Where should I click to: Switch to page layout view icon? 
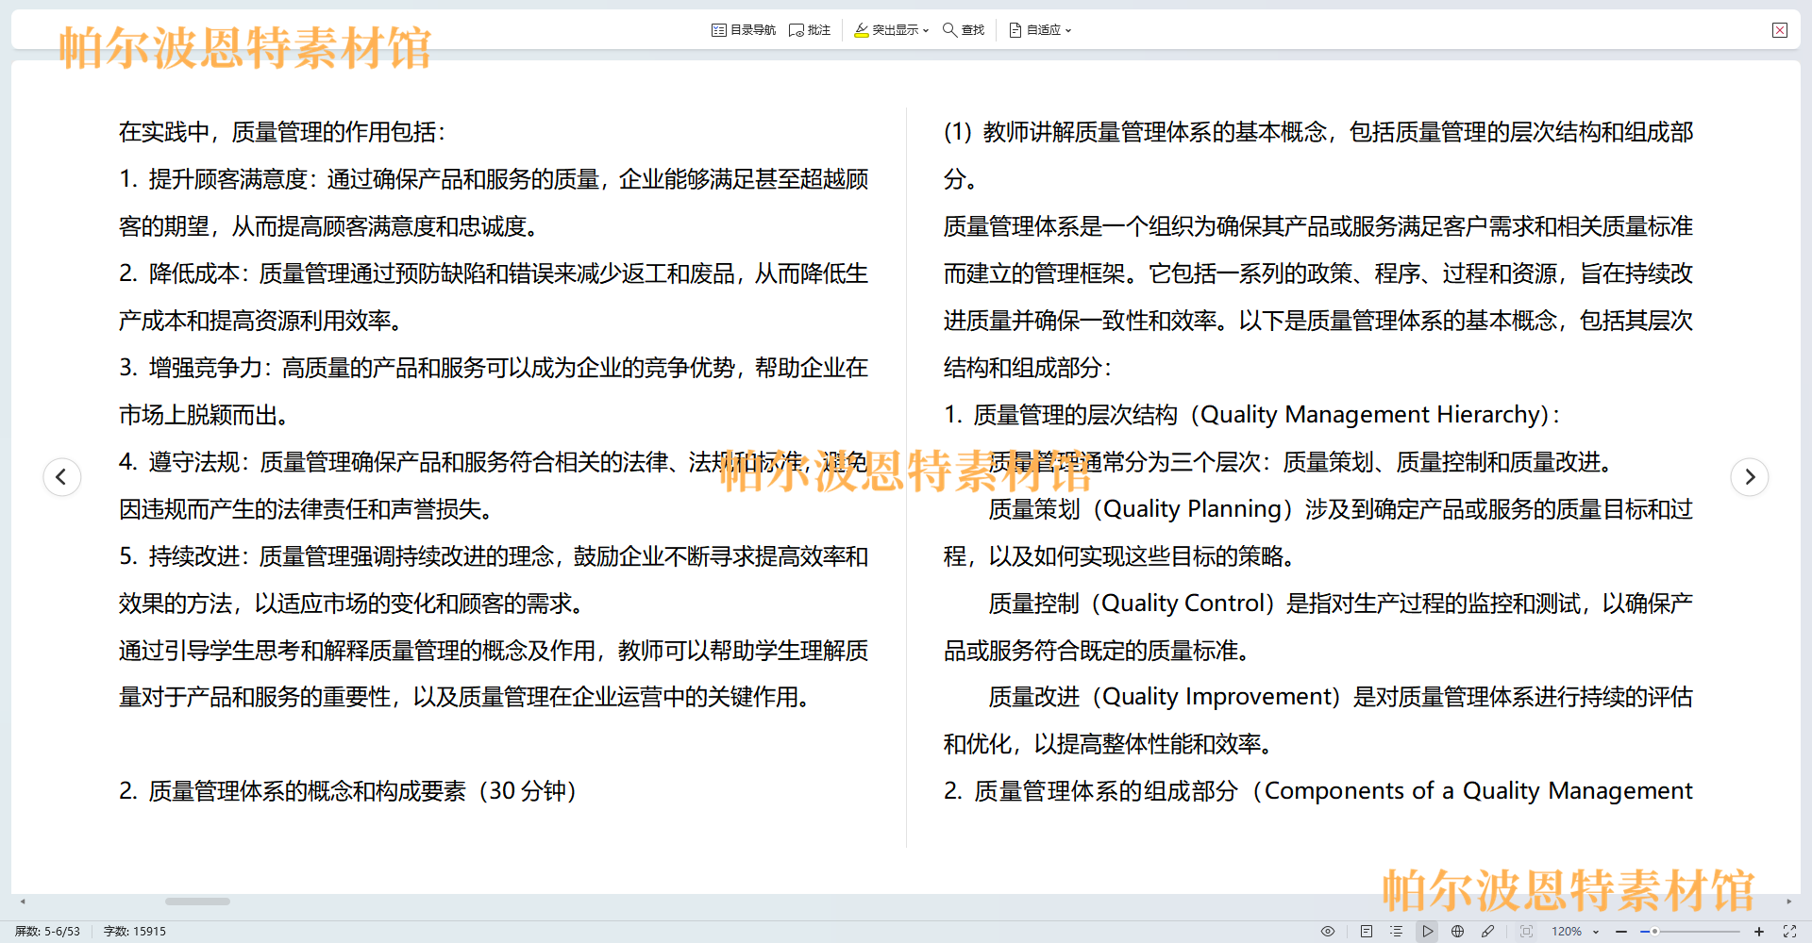1367,931
